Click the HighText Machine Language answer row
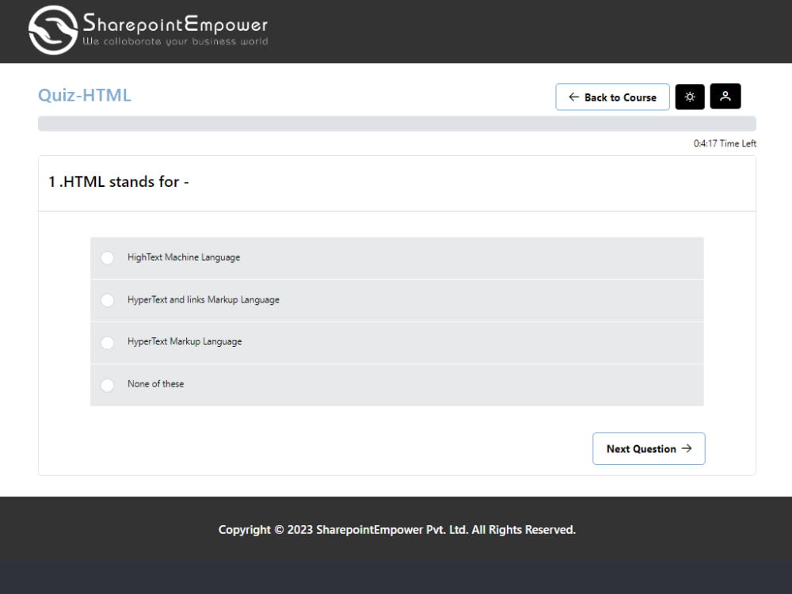The width and height of the screenshot is (792, 594). [x=396, y=257]
